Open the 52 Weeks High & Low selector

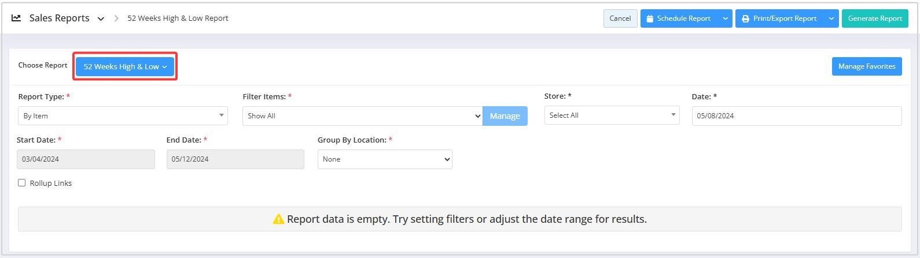click(x=125, y=66)
